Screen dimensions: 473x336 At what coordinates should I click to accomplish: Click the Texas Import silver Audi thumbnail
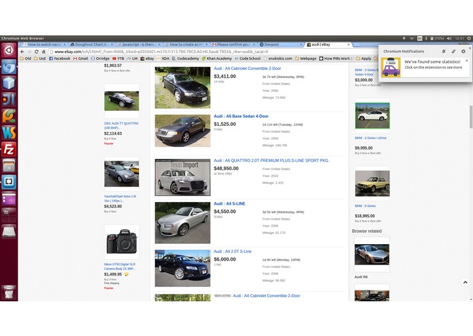(x=182, y=178)
